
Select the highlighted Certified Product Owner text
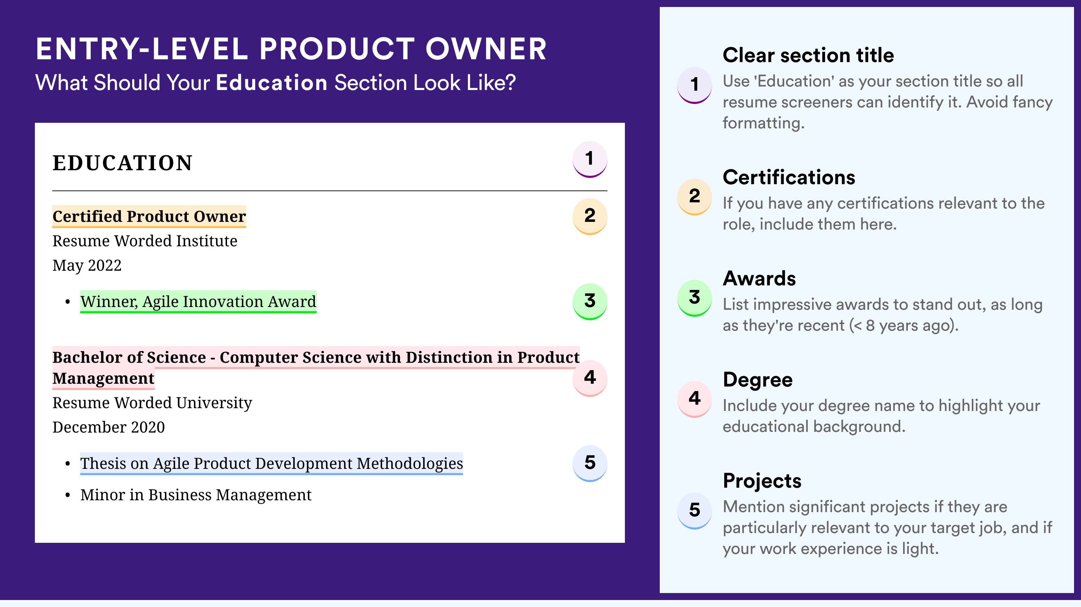coord(149,217)
